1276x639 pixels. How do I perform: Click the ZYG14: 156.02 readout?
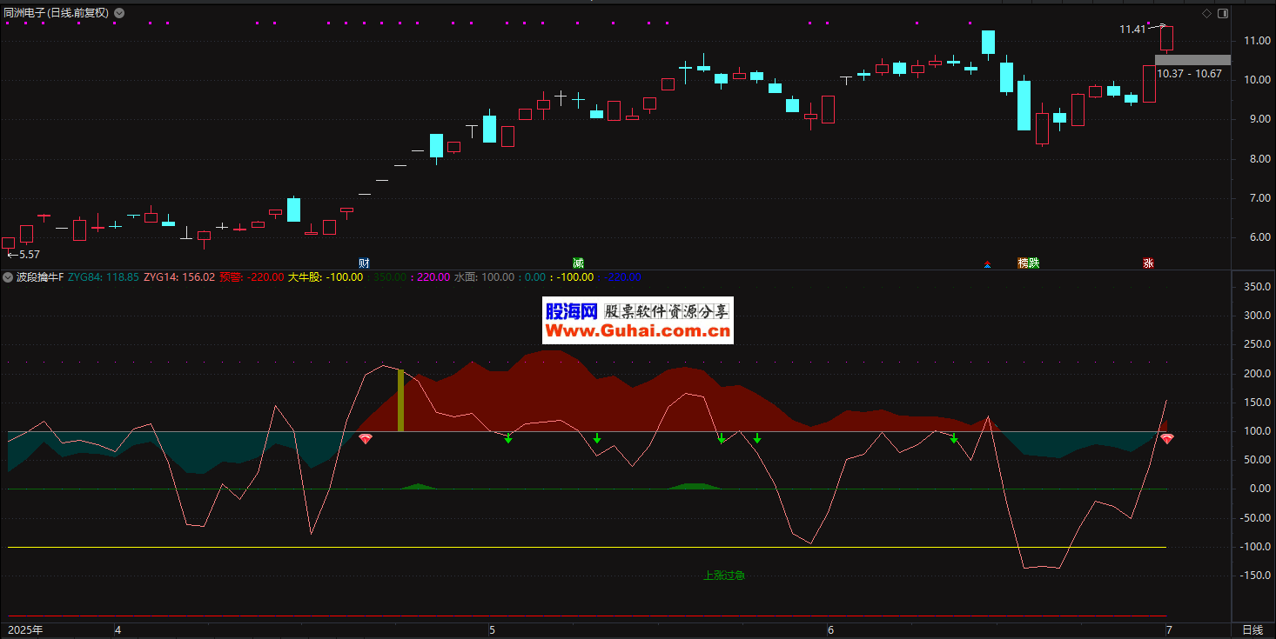point(179,277)
